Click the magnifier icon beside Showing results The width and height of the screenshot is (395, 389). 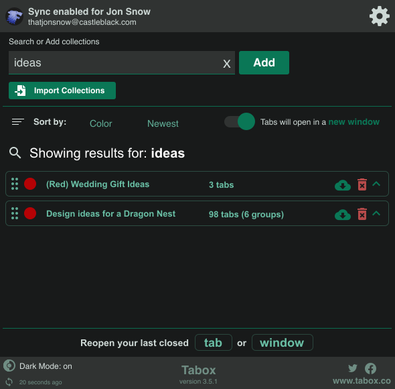pos(15,153)
